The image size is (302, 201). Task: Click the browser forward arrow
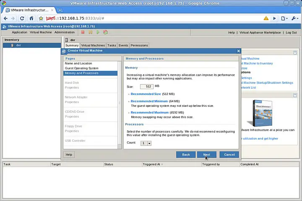coord(13,19)
